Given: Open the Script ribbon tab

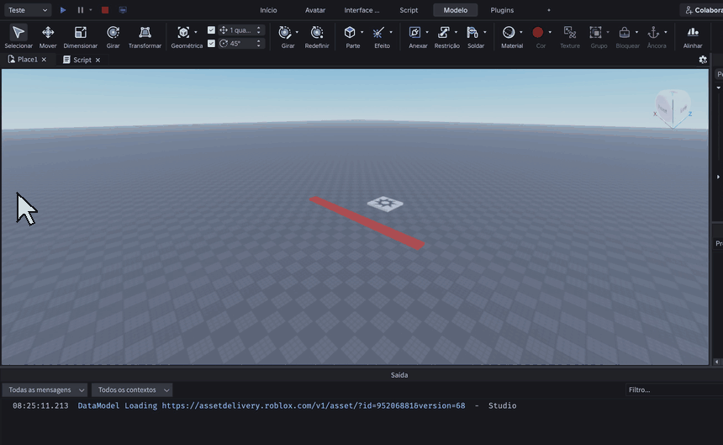Looking at the screenshot, I should [x=409, y=10].
